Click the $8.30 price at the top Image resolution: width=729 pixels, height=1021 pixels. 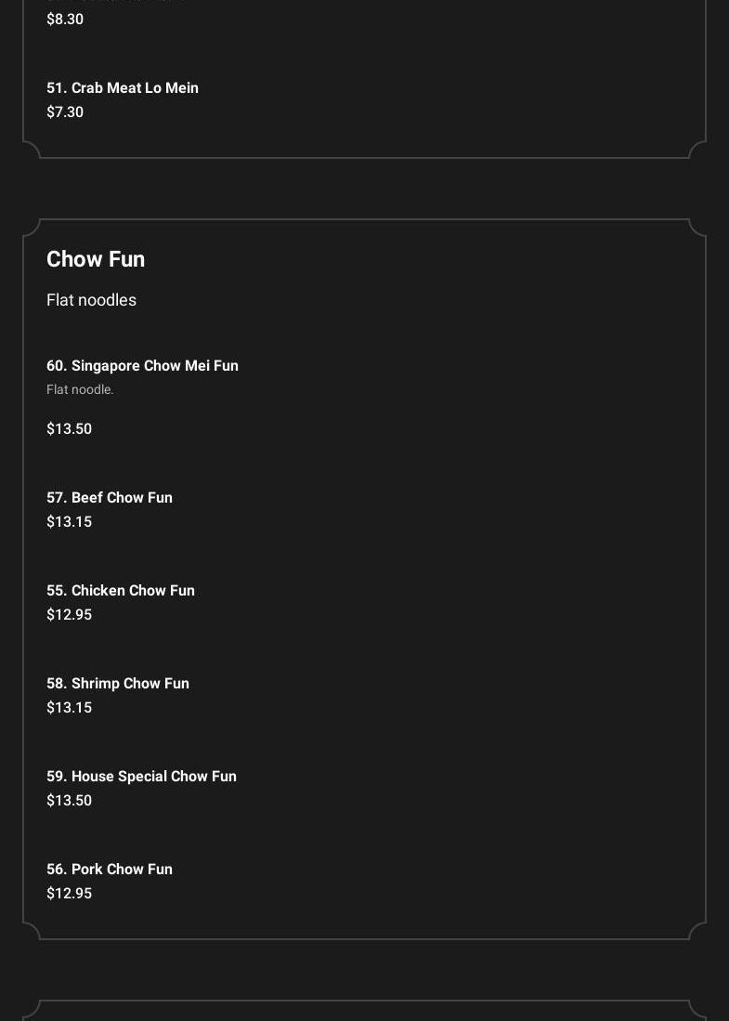(65, 20)
